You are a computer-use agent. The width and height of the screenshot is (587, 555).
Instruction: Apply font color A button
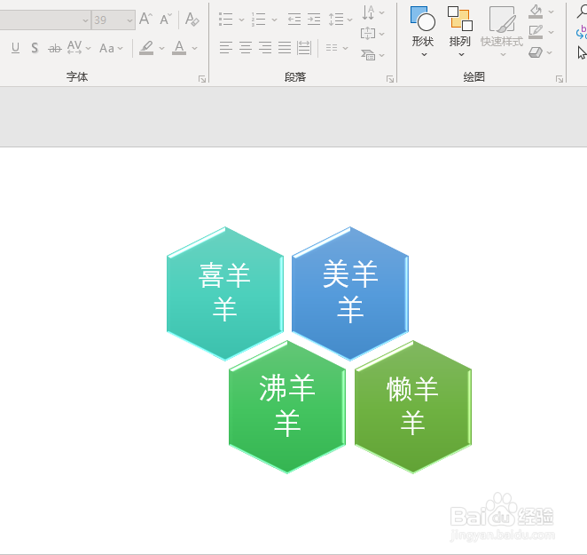[x=179, y=48]
